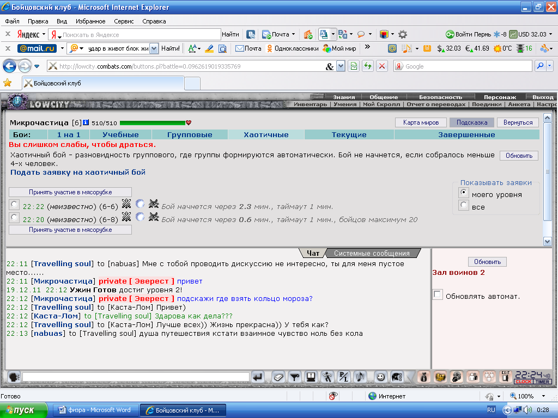Click the green health bar of Микрочастица
Image resolution: width=558 pixels, height=418 pixels.
point(153,123)
